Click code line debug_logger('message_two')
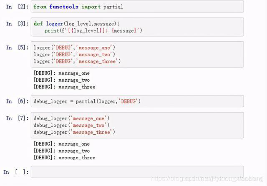The height and width of the screenshot is (186, 267). [71, 125]
